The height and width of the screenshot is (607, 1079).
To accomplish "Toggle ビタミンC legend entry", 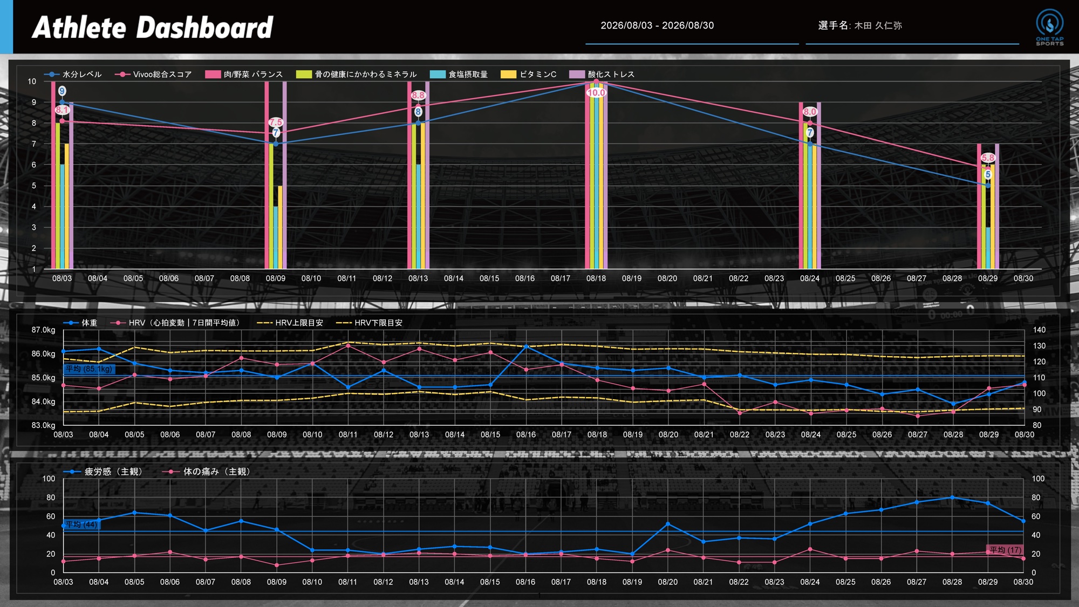I will (528, 74).
